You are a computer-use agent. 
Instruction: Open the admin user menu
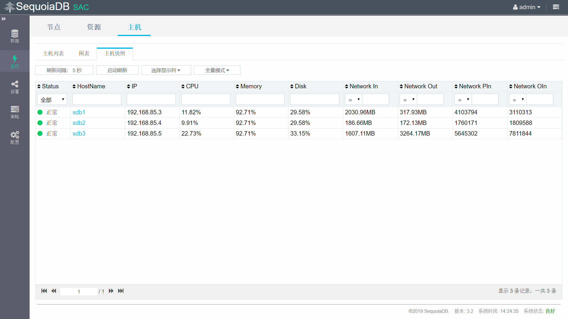[527, 7]
